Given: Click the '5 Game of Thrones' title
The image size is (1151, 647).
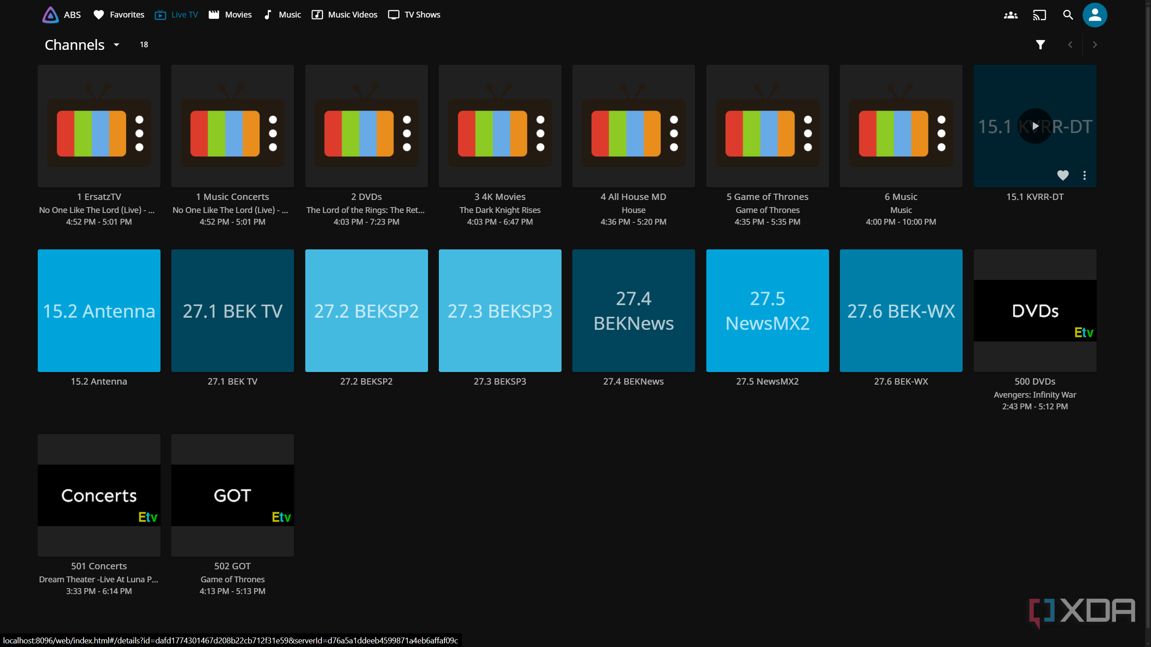Looking at the screenshot, I should (x=767, y=197).
